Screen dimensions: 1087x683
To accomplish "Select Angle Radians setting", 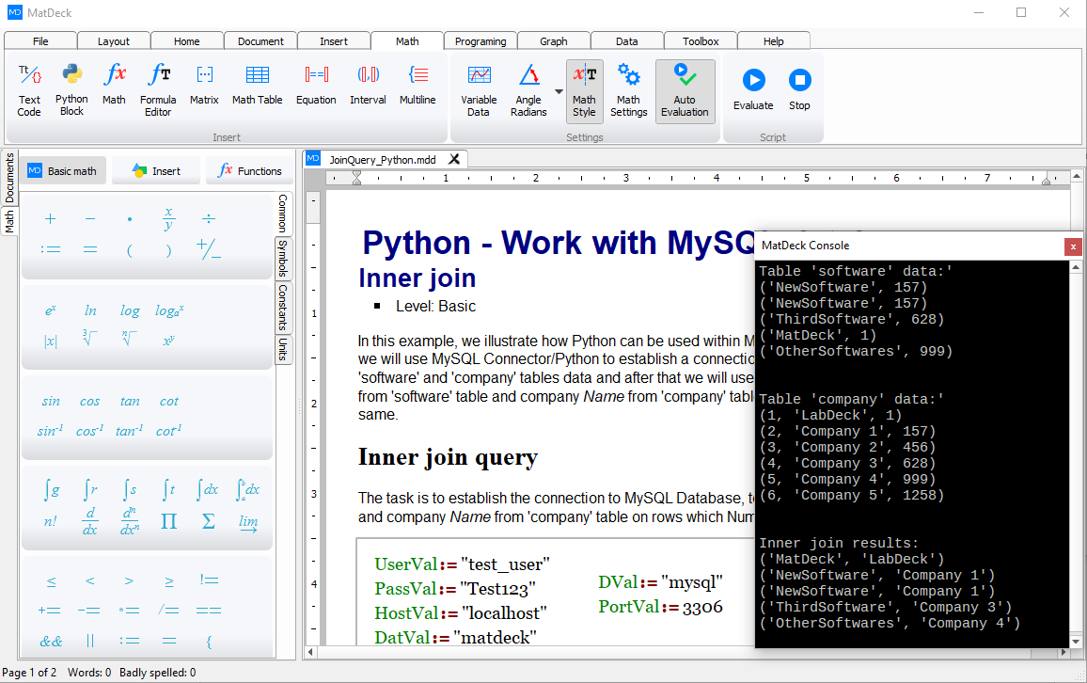I will tap(528, 91).
